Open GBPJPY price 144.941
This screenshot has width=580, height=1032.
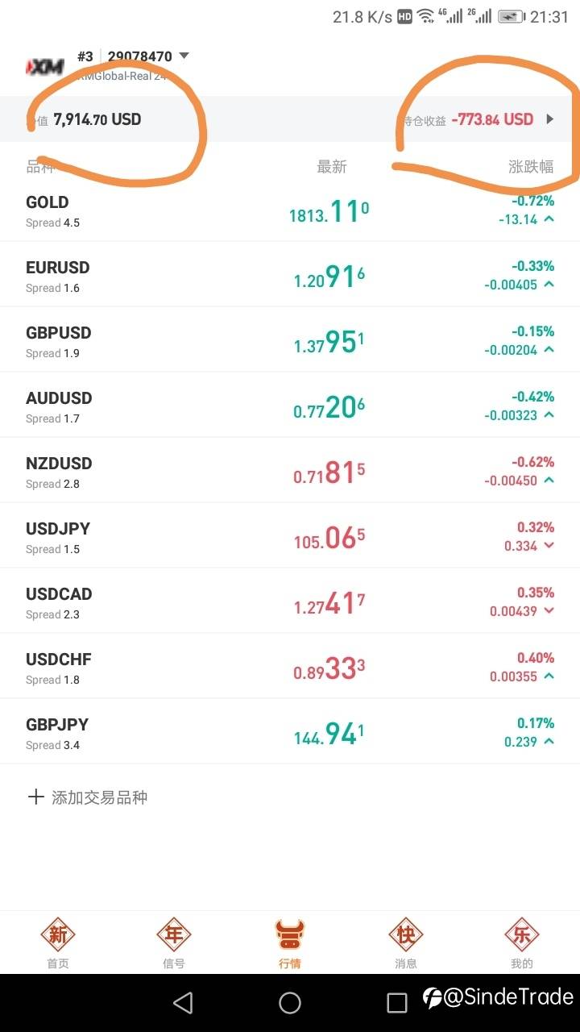(329, 734)
